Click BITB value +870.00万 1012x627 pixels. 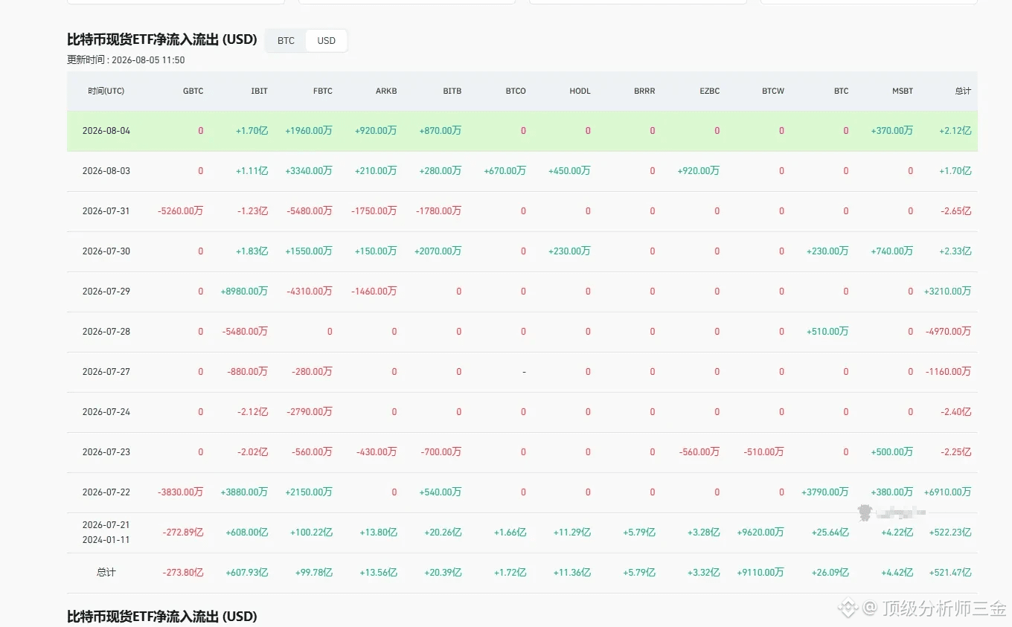pyautogui.click(x=441, y=131)
